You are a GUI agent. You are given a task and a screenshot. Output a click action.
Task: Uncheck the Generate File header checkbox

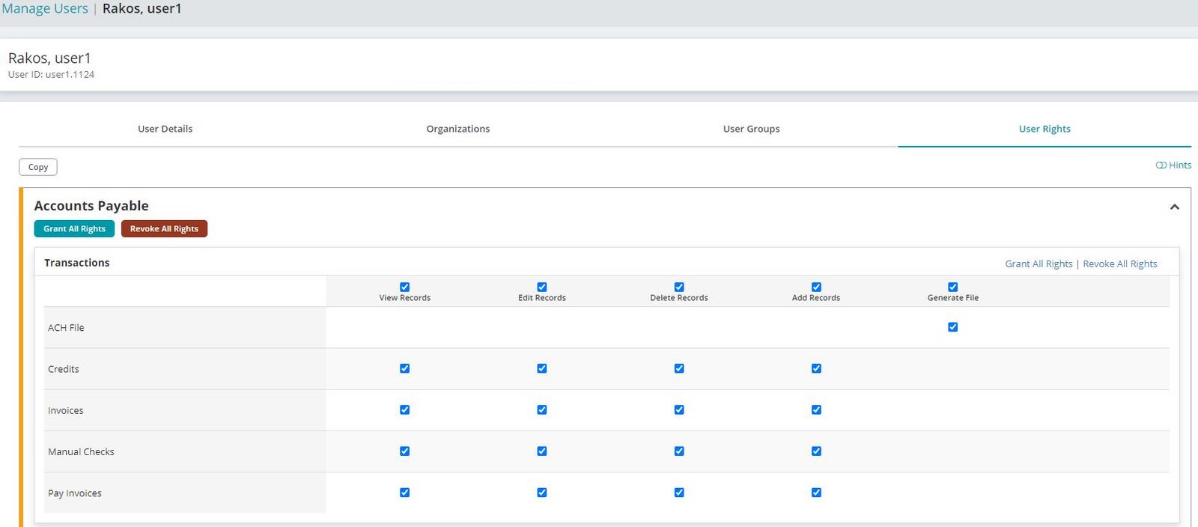(x=952, y=287)
